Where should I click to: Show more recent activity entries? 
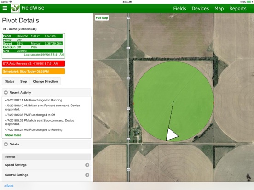[13, 135]
